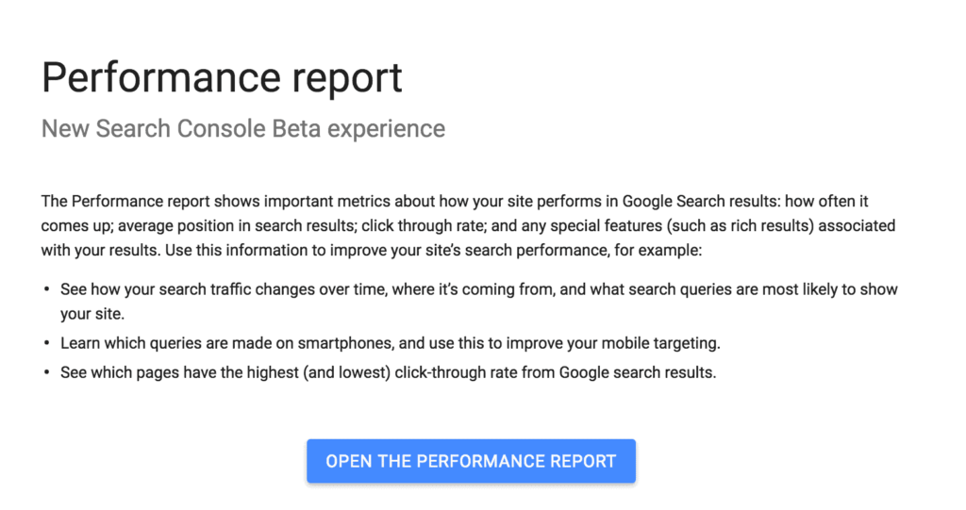Click the words "for example:" ending the paragraph
Screen dimensions: 966x510
[x=658, y=251]
